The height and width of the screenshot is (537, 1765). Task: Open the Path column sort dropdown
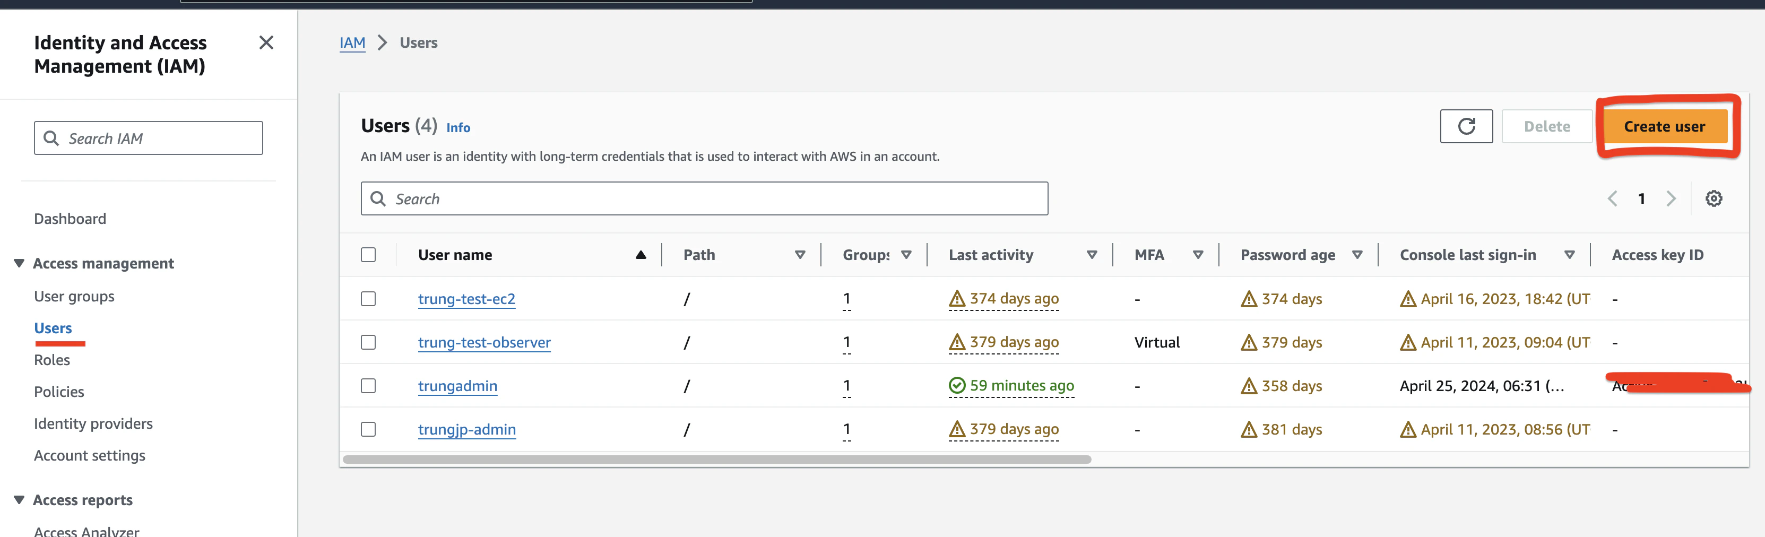coord(800,255)
